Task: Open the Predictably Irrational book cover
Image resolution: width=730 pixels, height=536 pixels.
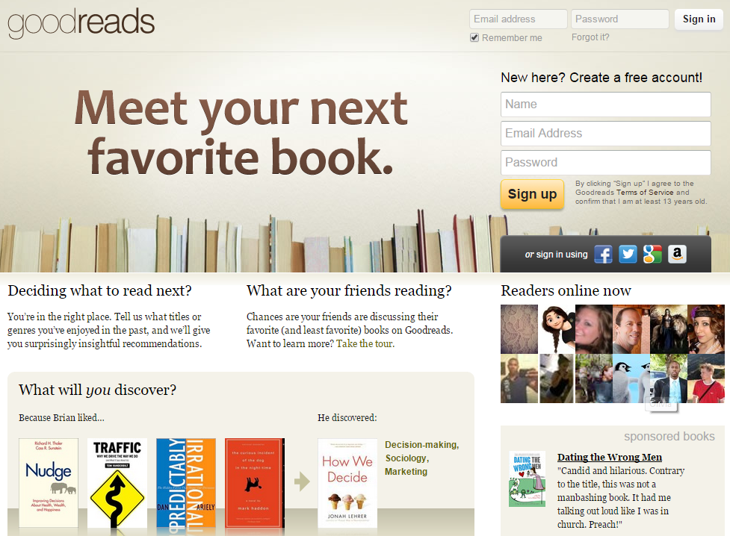Action: (x=186, y=482)
